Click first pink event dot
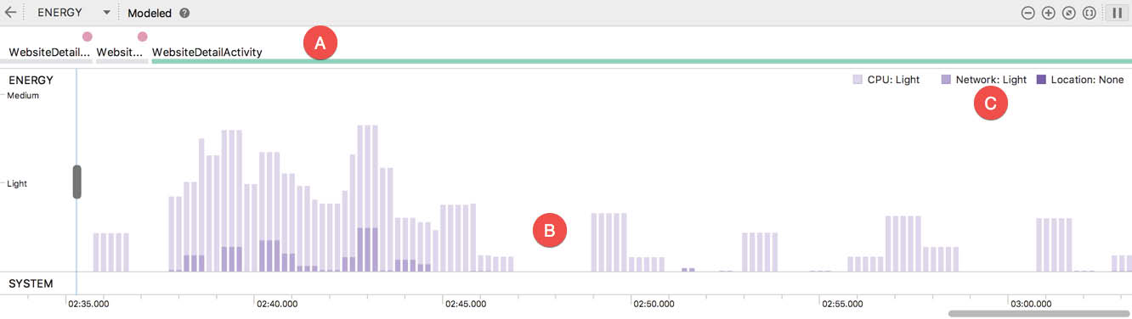 coord(87,36)
